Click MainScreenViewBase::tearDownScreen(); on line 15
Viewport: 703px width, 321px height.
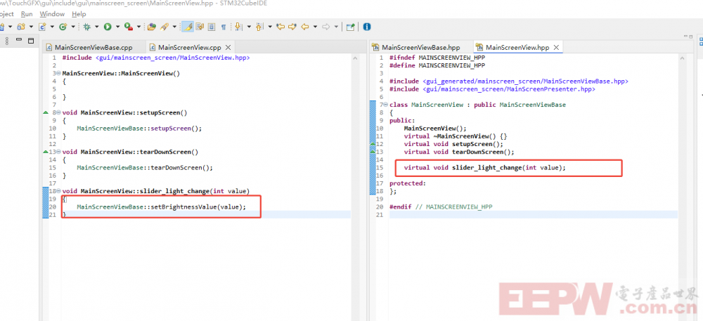click(144, 167)
